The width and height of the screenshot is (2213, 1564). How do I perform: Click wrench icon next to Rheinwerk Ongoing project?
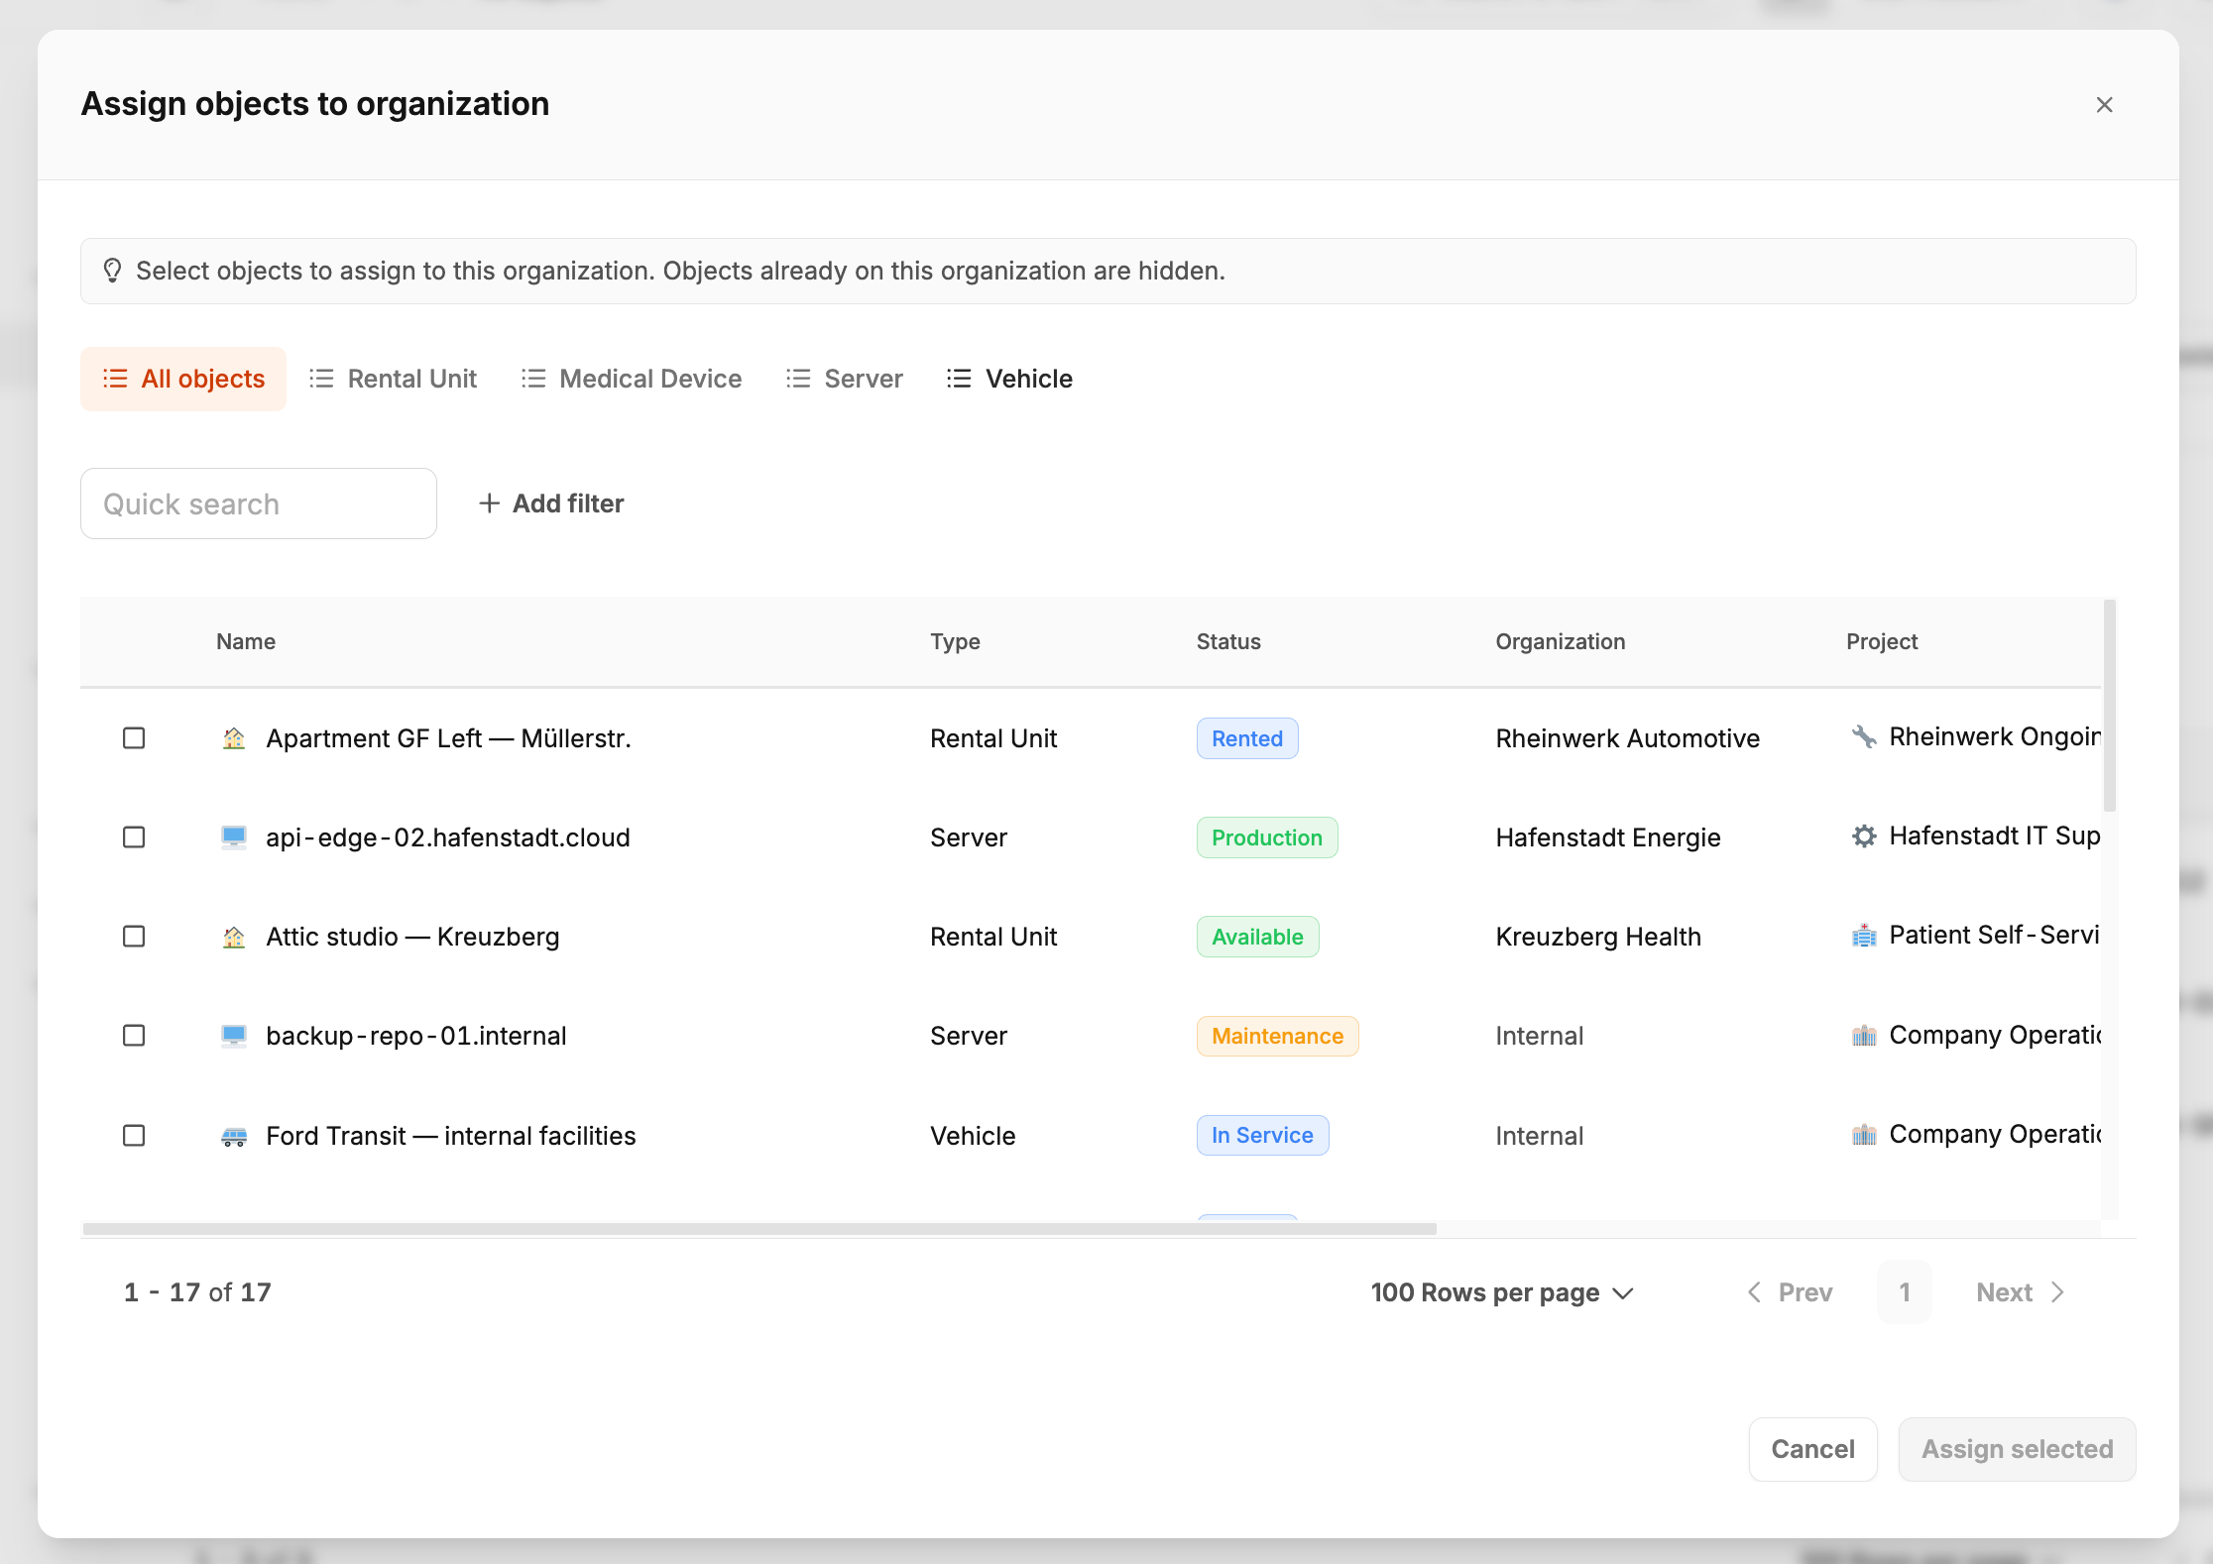tap(1864, 736)
